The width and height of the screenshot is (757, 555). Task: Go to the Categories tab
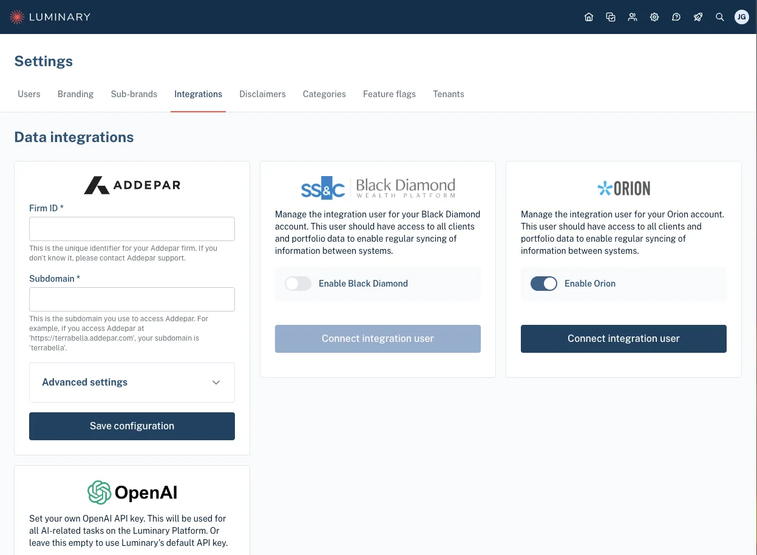coord(324,94)
